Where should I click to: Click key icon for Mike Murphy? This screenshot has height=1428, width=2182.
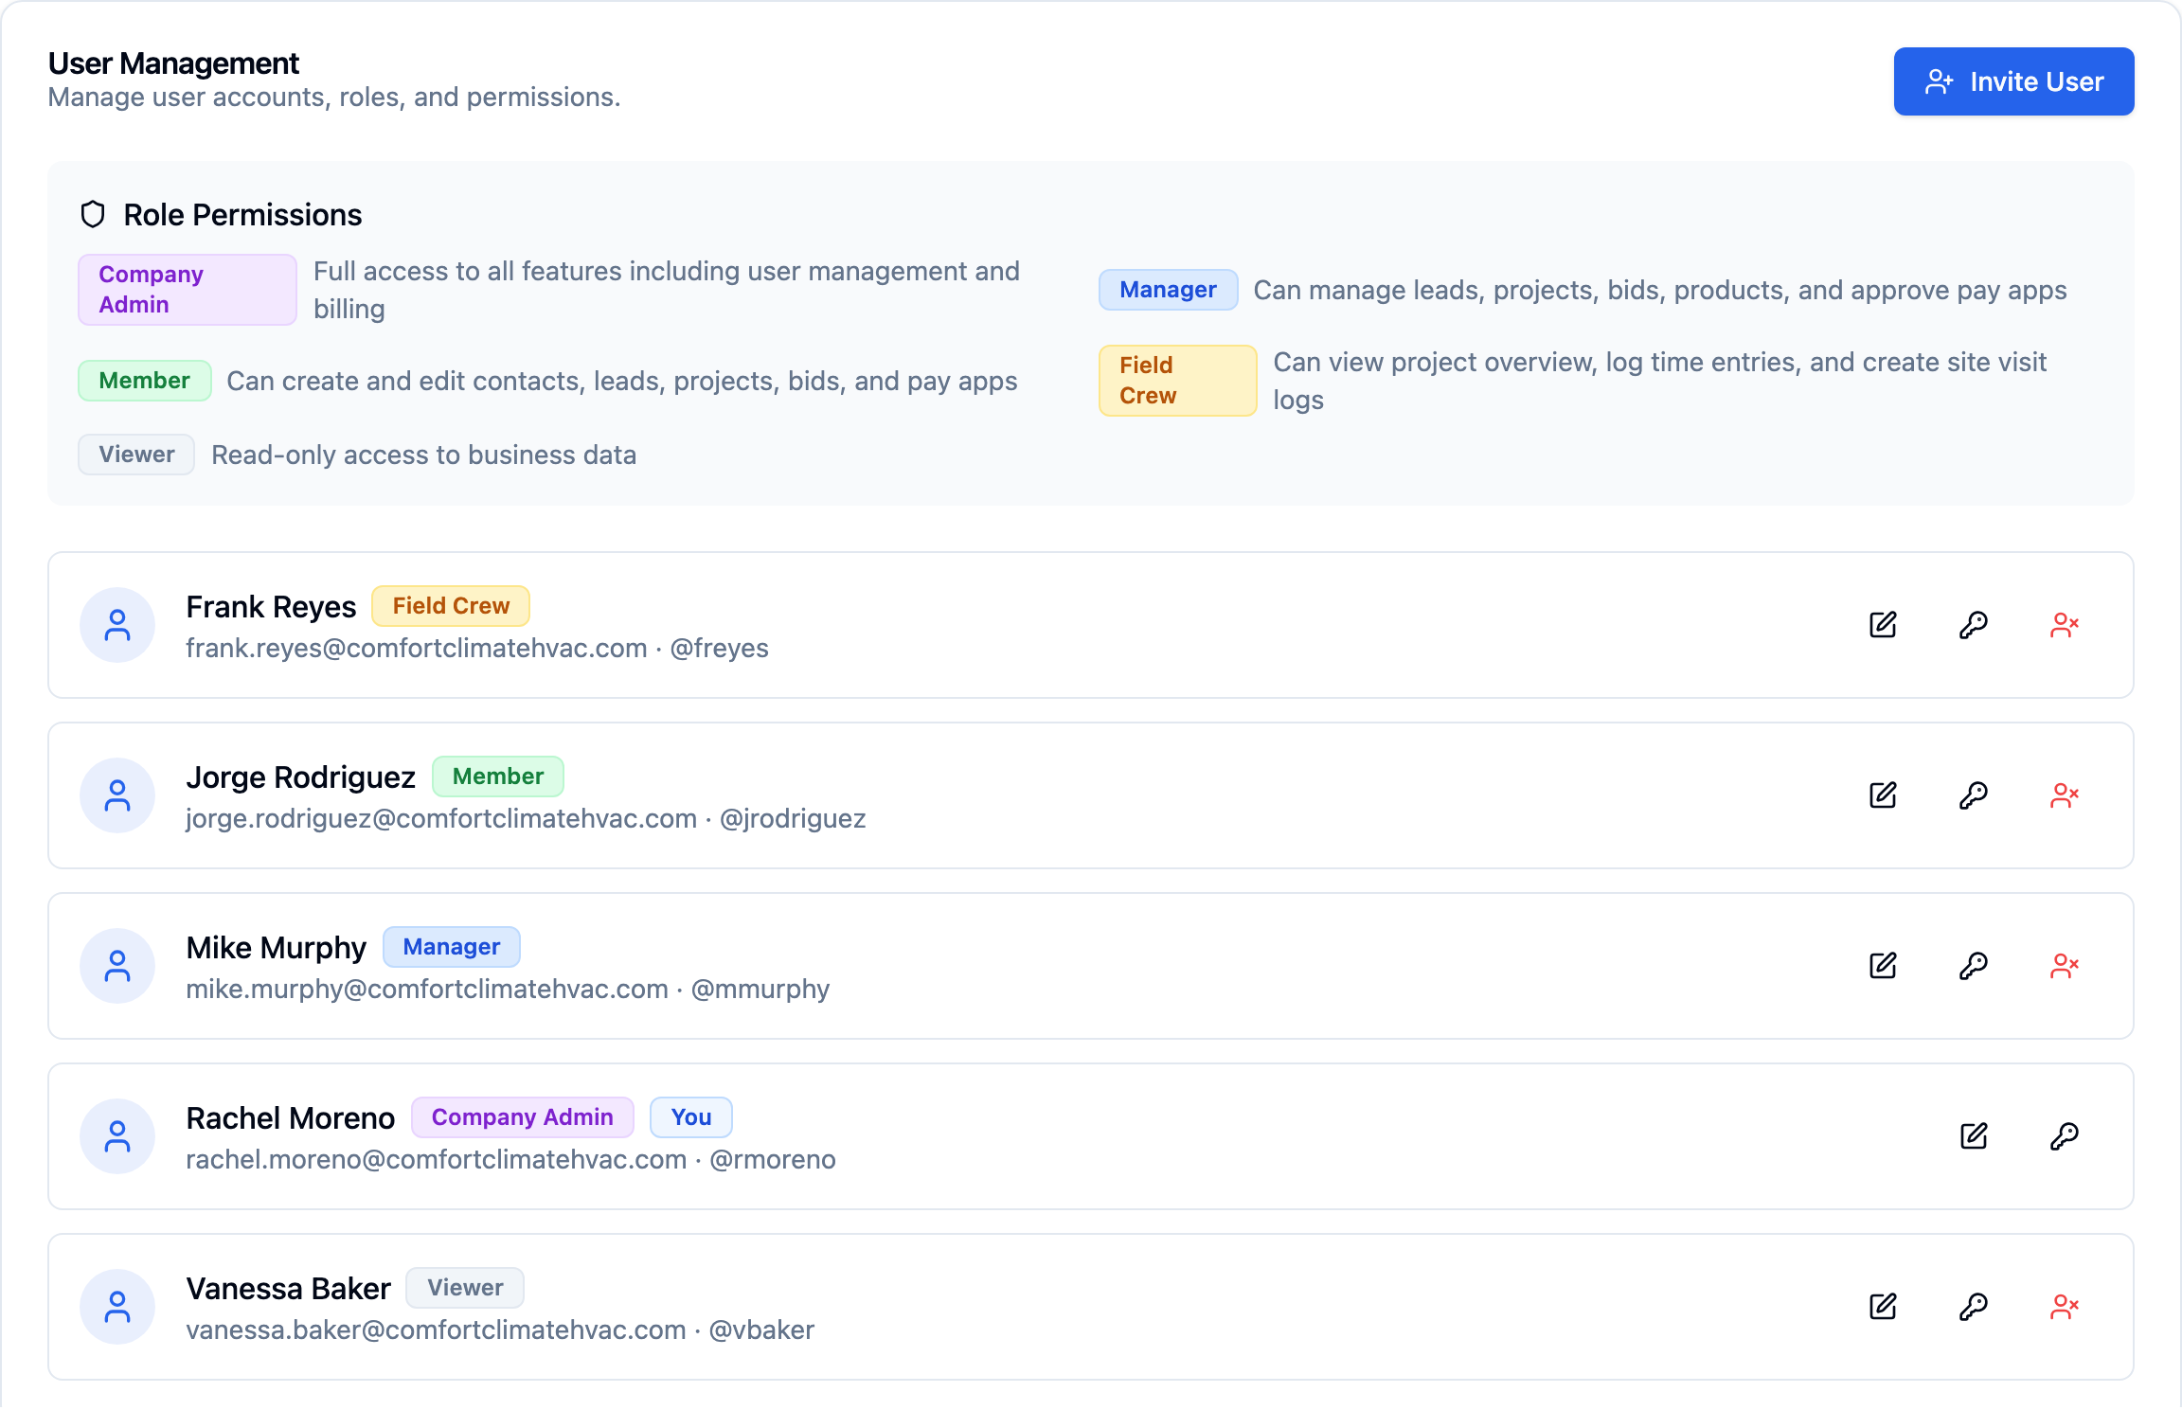pyautogui.click(x=1974, y=966)
